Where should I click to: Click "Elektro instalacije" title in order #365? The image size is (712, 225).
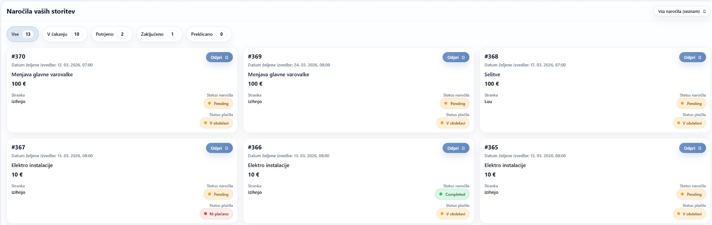(x=505, y=165)
